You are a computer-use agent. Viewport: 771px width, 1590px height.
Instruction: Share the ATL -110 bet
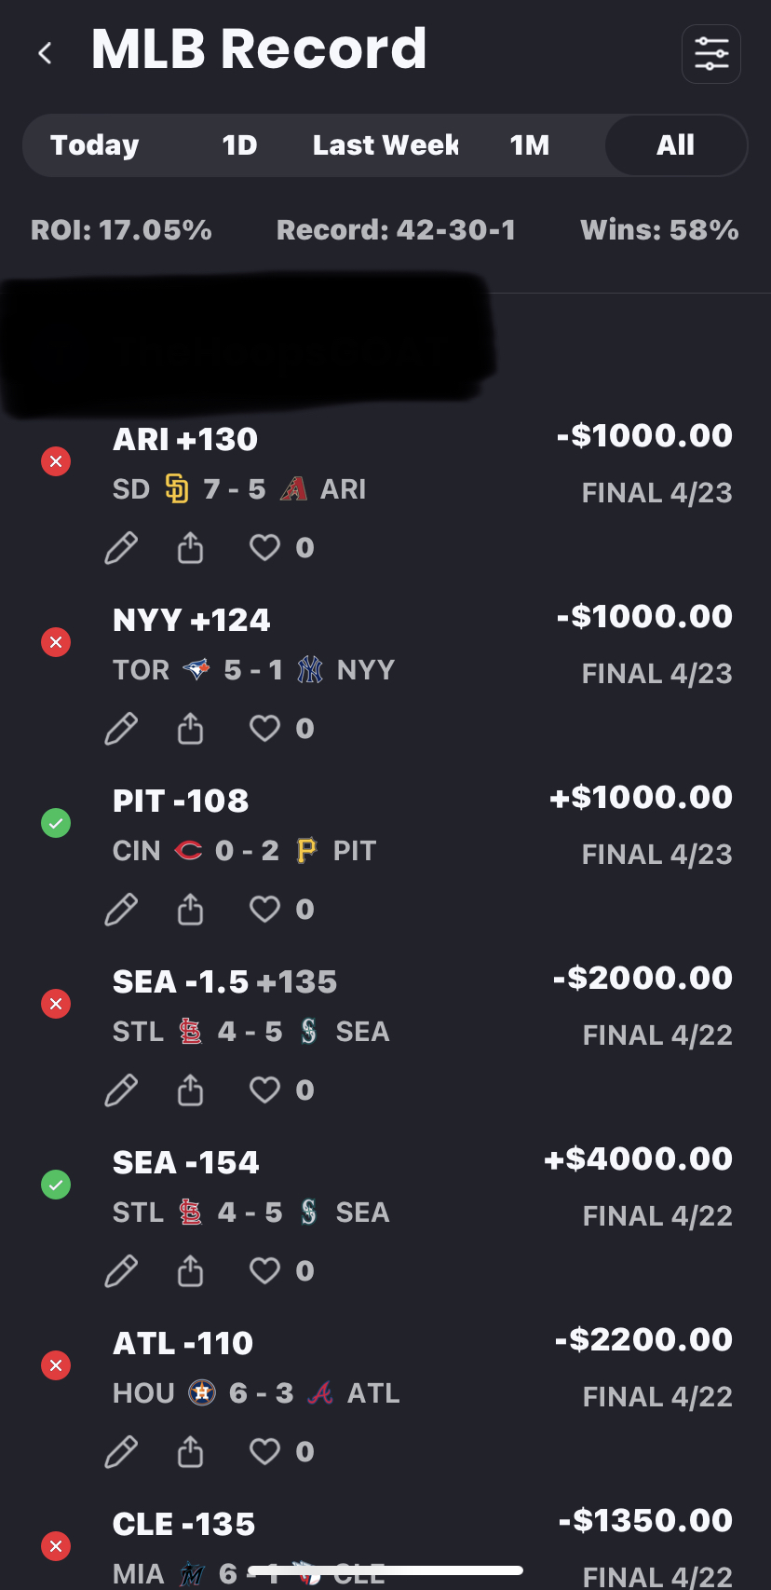pyautogui.click(x=190, y=1451)
